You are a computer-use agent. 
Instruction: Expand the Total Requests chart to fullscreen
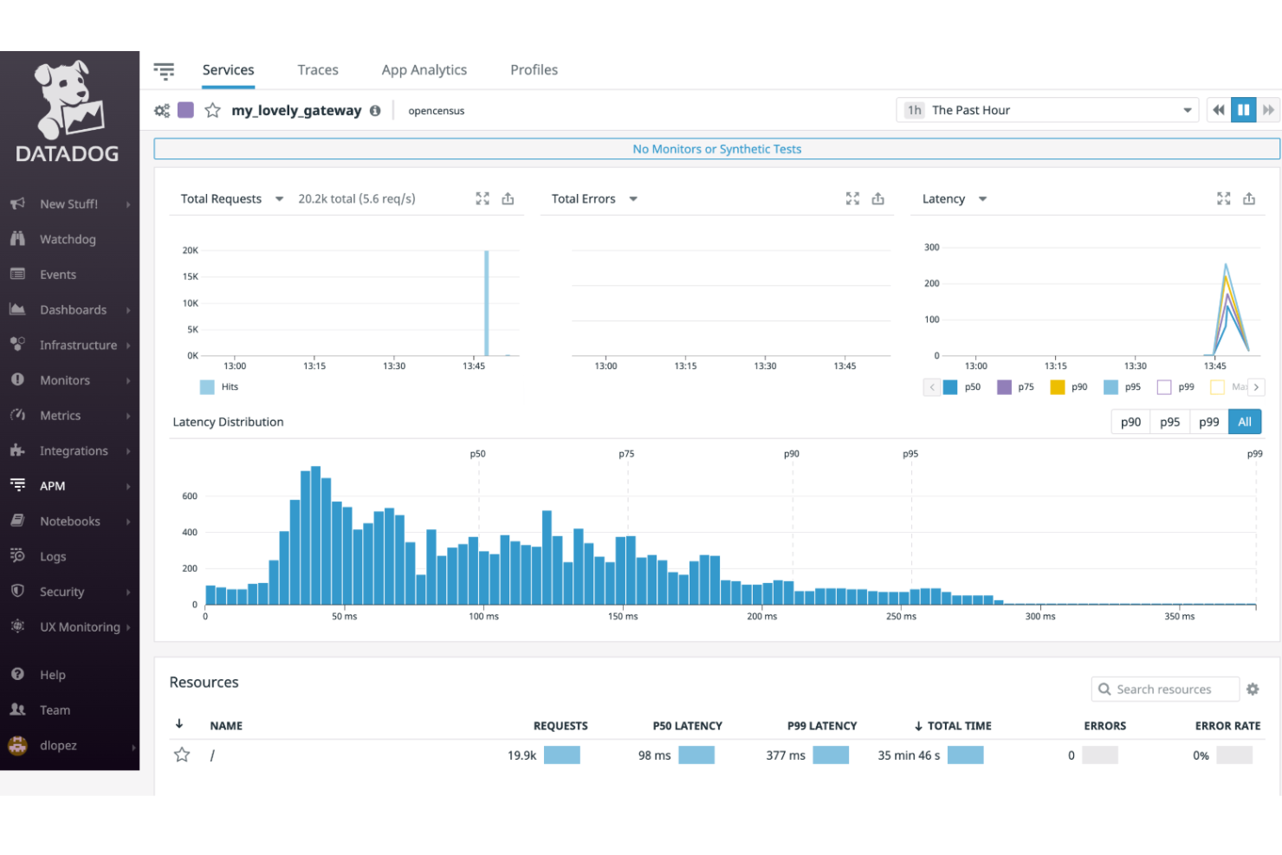482,198
